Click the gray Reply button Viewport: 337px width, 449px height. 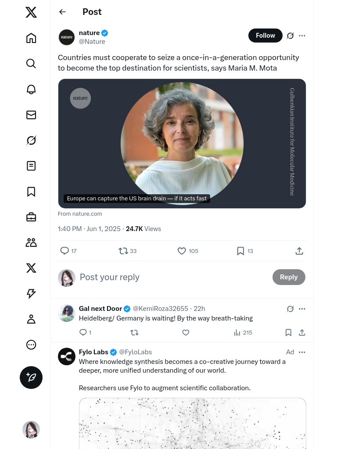point(289,277)
